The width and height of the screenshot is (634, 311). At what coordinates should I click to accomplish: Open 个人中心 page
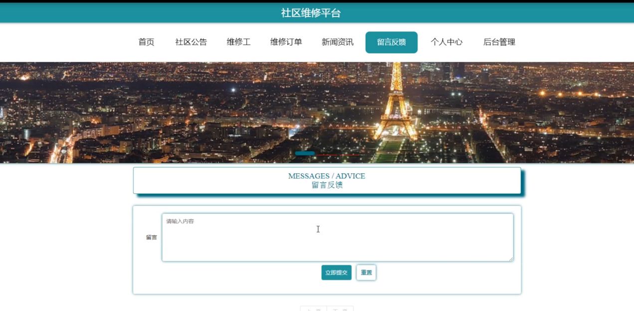pyautogui.click(x=446, y=42)
